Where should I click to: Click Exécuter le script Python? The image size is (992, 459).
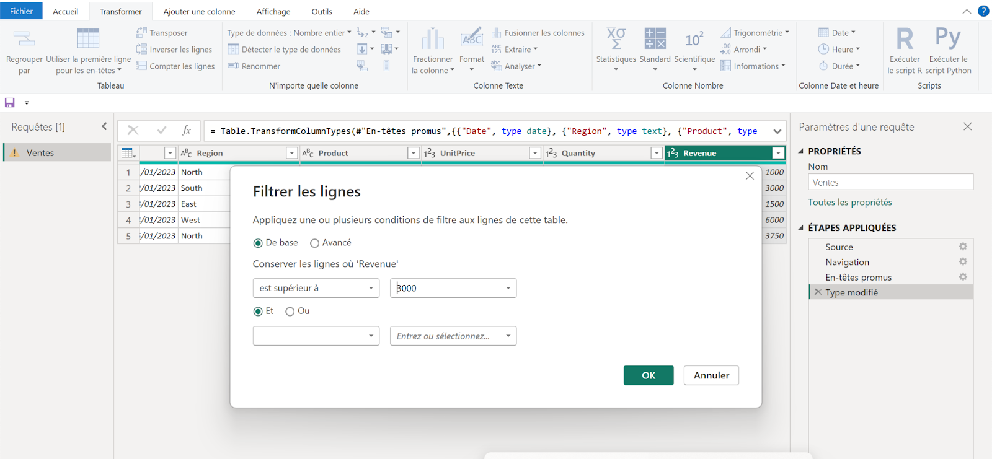coord(948,52)
